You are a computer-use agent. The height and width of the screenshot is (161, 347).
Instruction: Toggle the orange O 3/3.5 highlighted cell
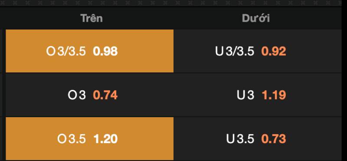click(x=90, y=51)
